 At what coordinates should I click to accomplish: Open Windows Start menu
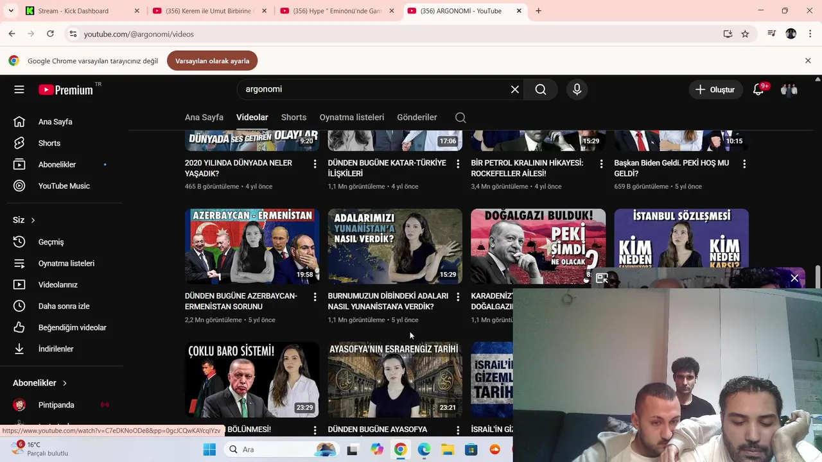[209, 449]
